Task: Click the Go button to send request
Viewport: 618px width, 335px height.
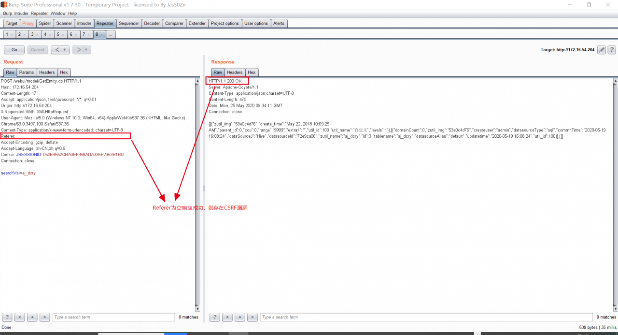Action: [14, 50]
